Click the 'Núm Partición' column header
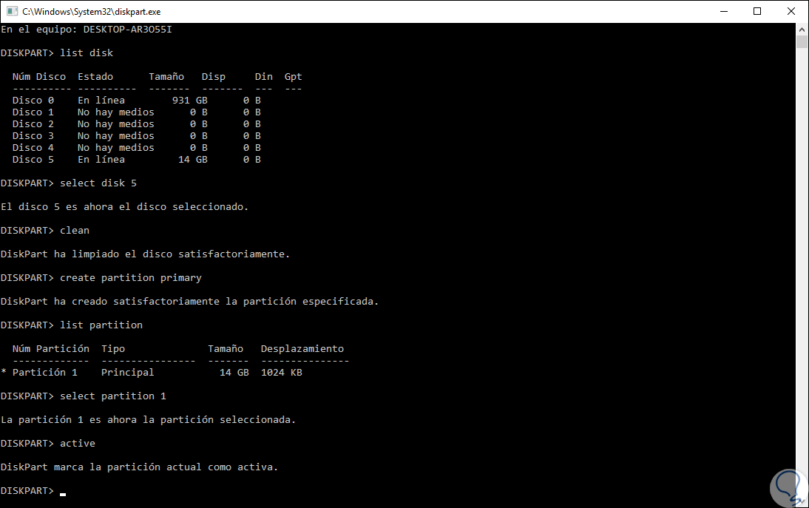This screenshot has height=508, width=809. (50, 349)
